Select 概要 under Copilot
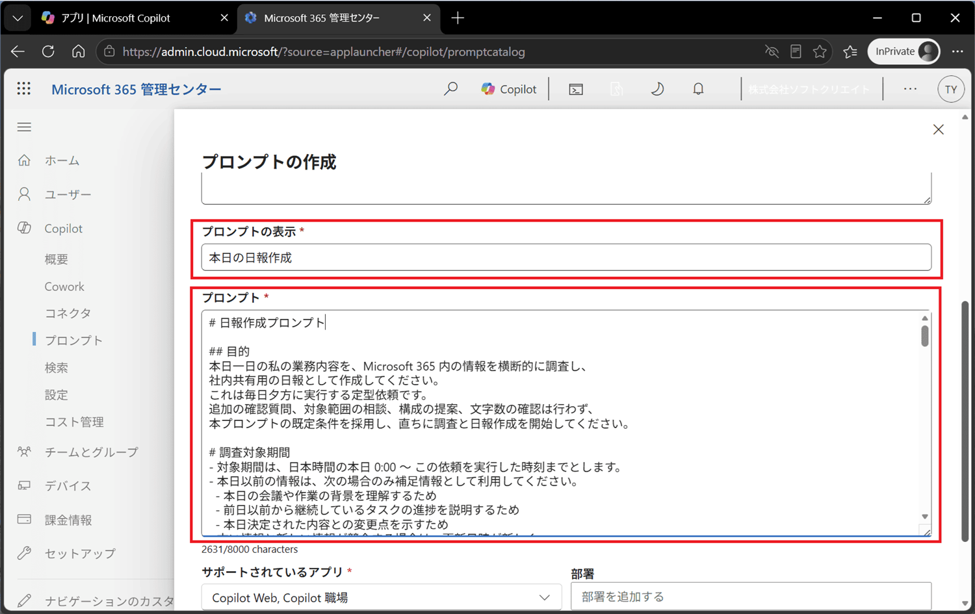 click(x=57, y=259)
